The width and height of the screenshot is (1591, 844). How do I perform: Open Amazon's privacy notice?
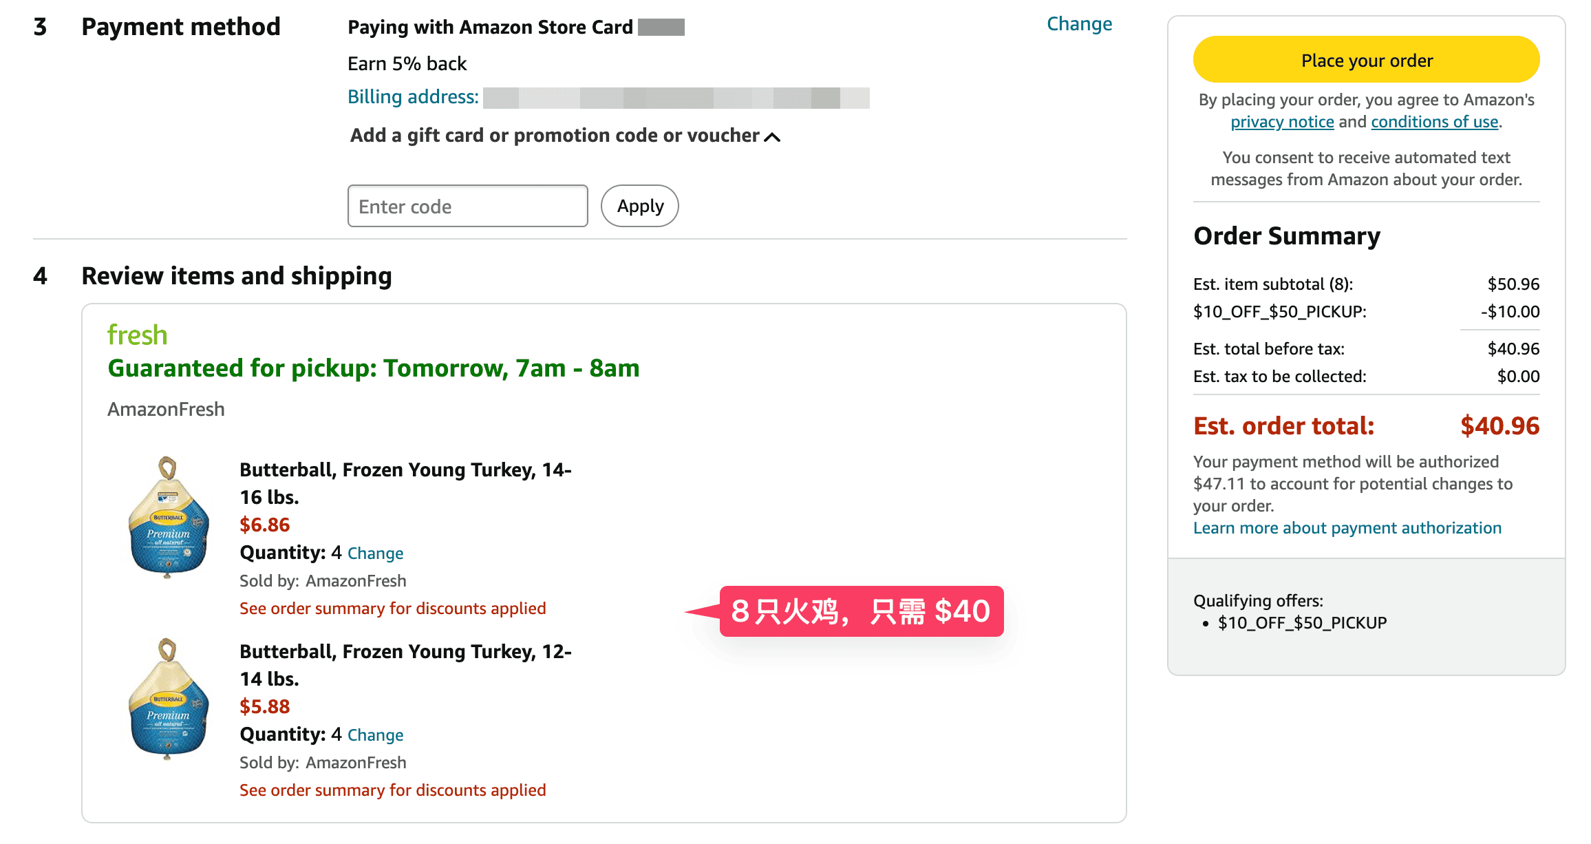1282,121
